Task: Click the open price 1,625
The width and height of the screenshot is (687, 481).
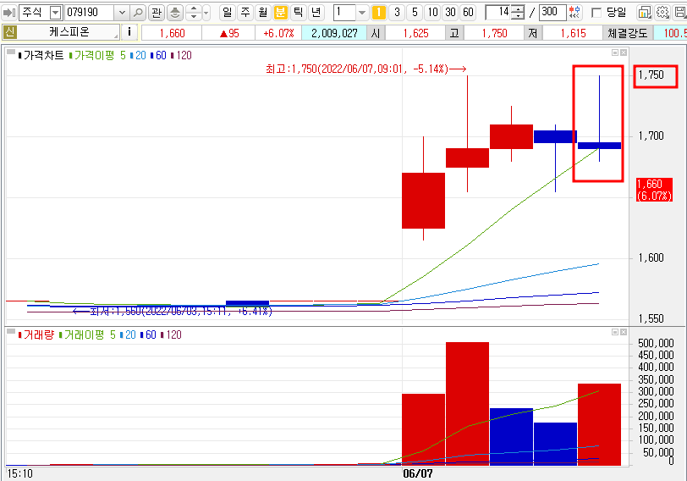Action: tap(415, 33)
